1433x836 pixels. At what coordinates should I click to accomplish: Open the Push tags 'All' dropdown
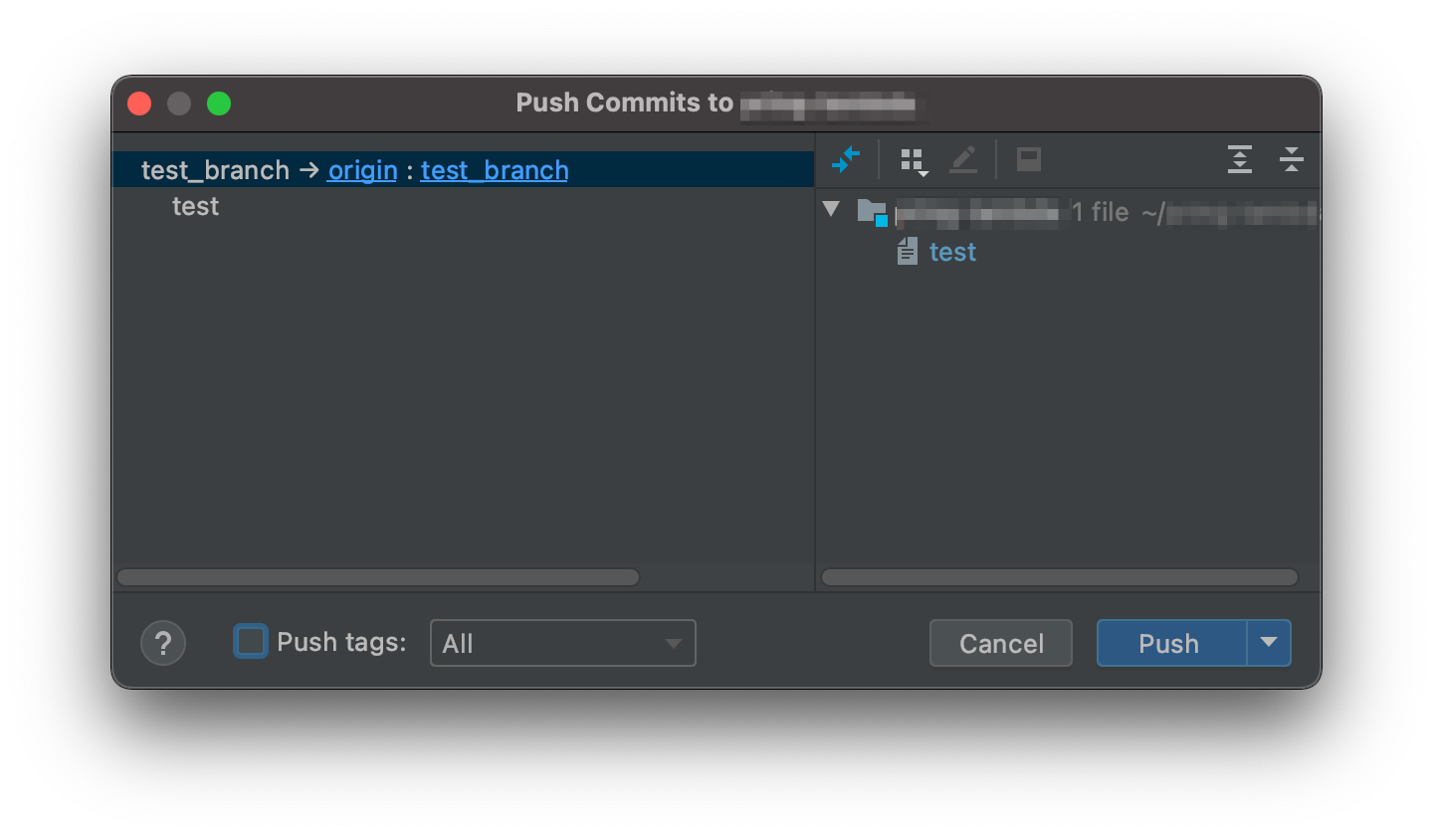pos(562,643)
